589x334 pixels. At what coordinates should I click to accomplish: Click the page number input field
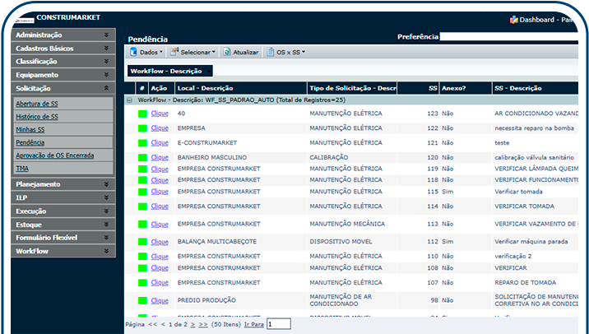(x=278, y=325)
